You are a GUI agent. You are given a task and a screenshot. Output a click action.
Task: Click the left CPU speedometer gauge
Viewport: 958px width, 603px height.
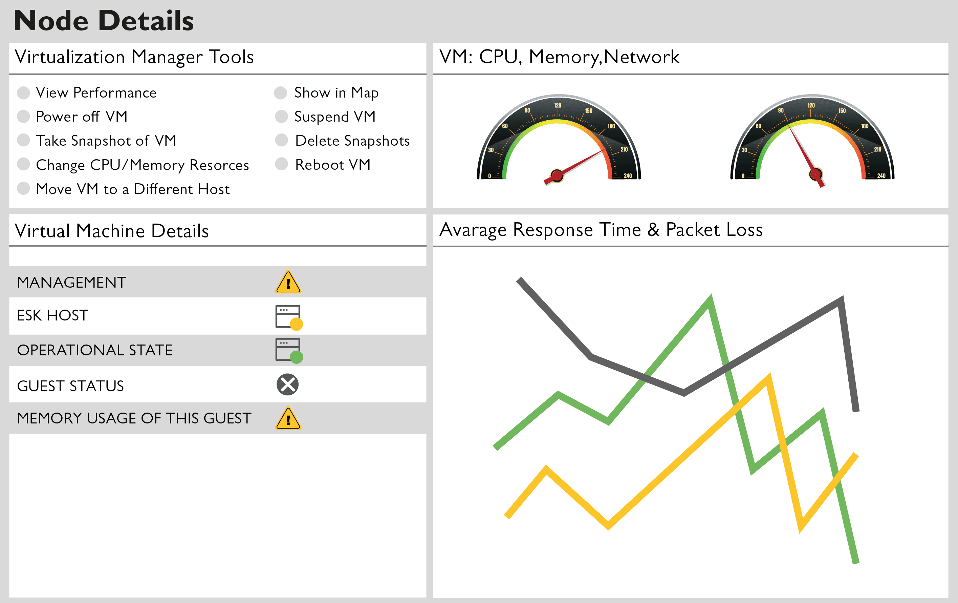point(548,146)
